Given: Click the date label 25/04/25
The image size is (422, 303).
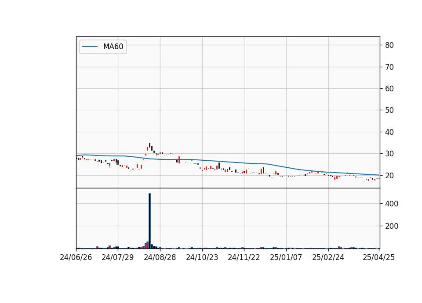Looking at the screenshot, I should (378, 257).
